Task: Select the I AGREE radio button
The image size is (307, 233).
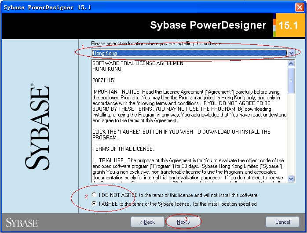Action: [x=94, y=204]
